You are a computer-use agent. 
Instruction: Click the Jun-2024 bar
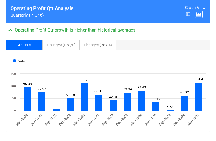coord(156,106)
